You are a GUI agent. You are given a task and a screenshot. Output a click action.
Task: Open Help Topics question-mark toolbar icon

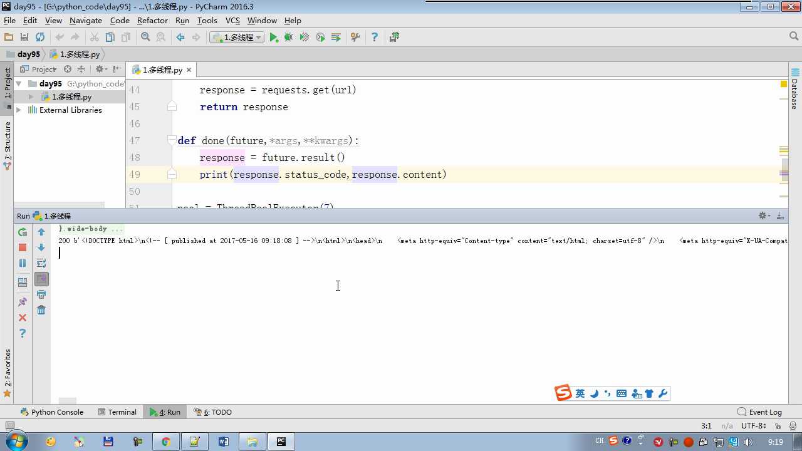pos(375,38)
